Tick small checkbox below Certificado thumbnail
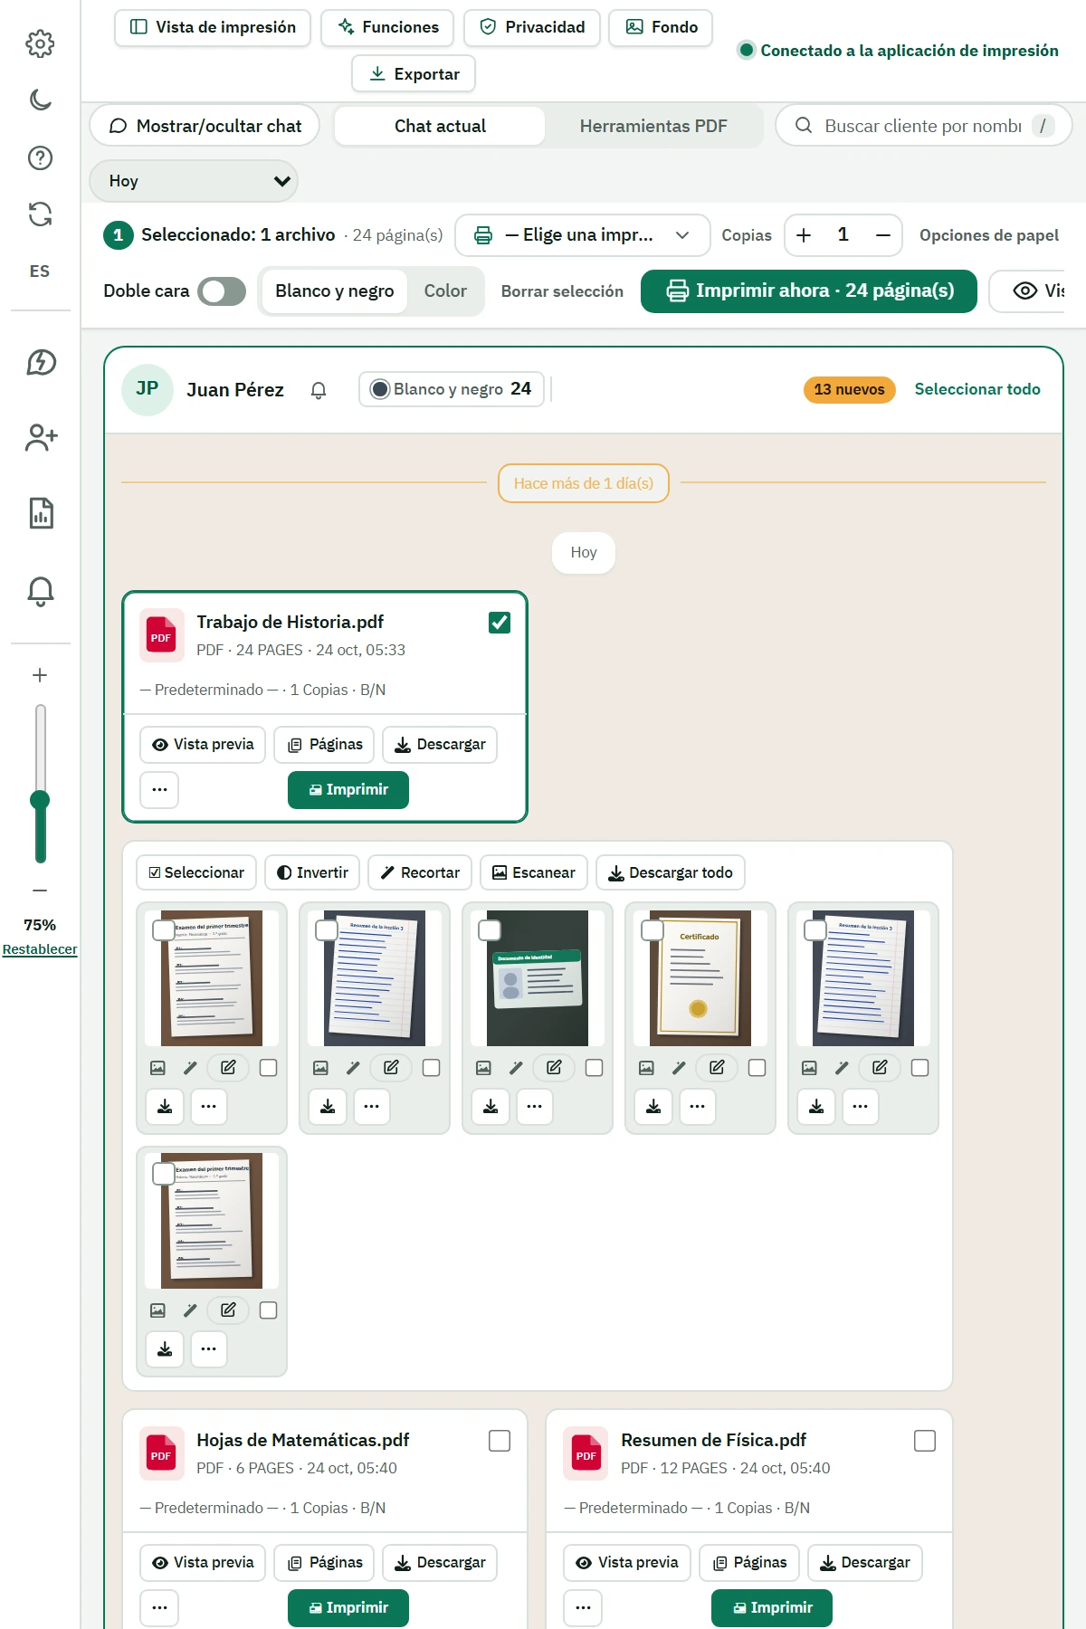Screen dimensions: 1086x1629 coord(757,1068)
